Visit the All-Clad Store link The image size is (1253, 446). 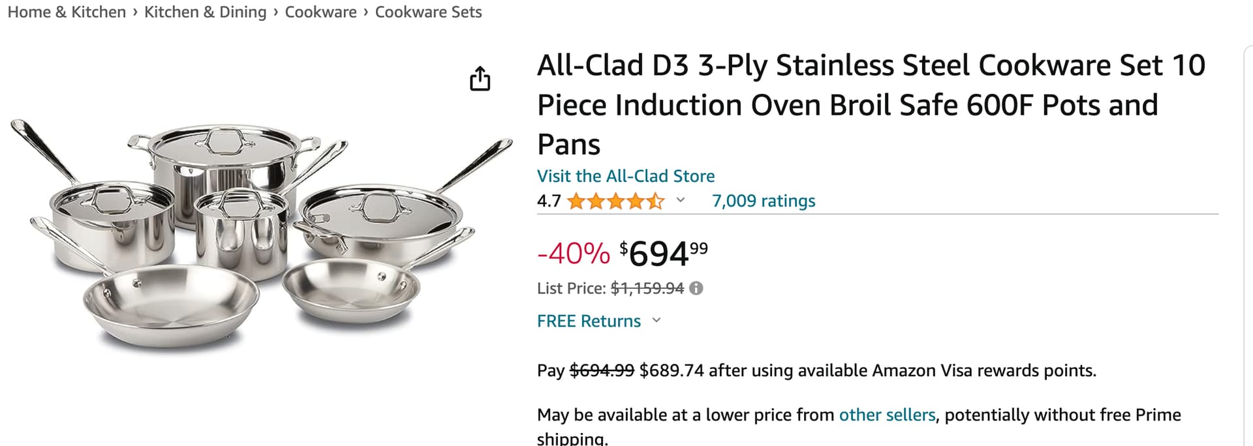625,176
